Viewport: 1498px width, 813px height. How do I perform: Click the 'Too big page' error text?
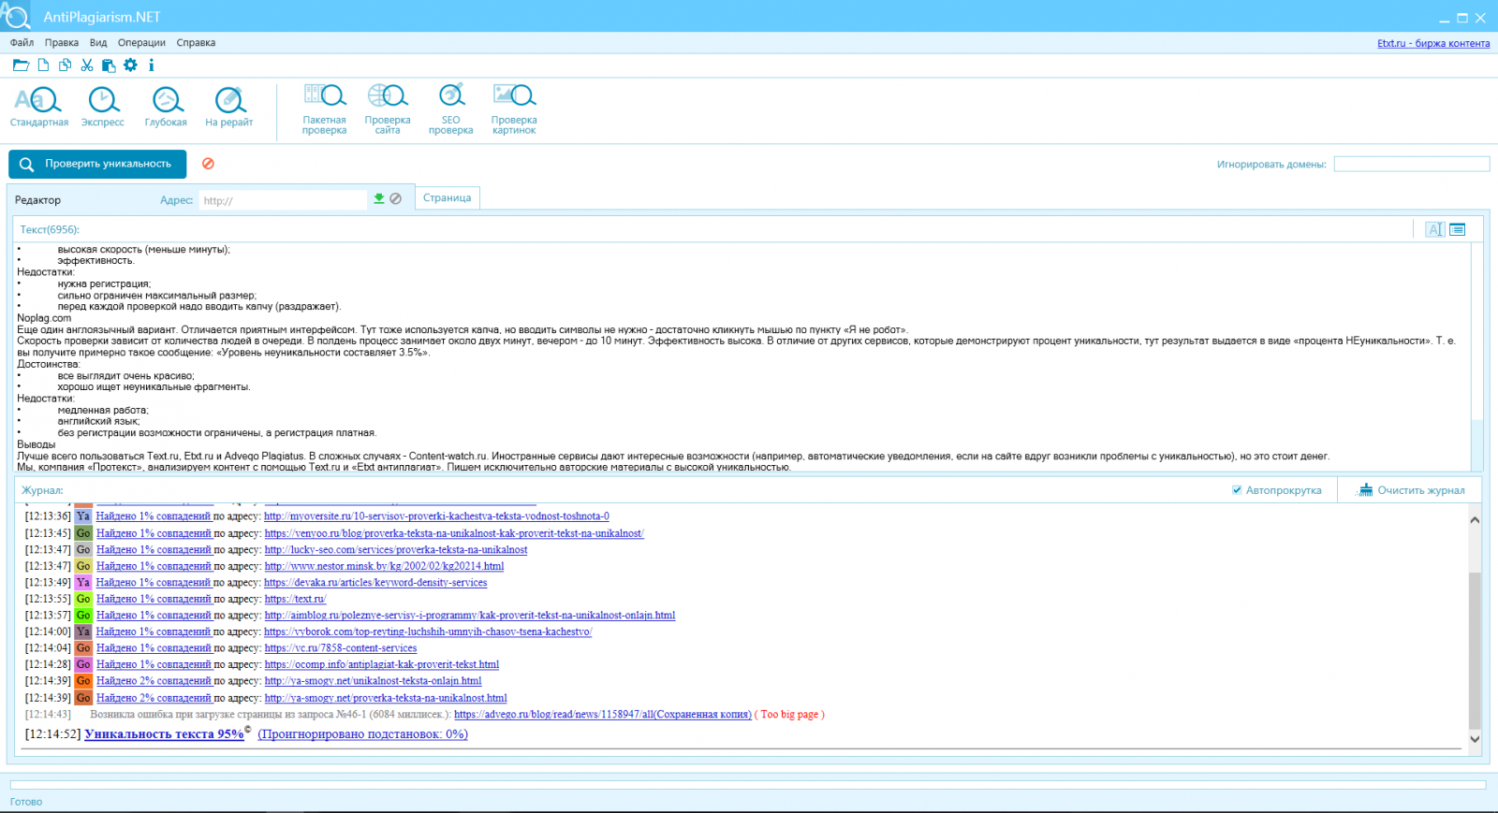click(789, 715)
